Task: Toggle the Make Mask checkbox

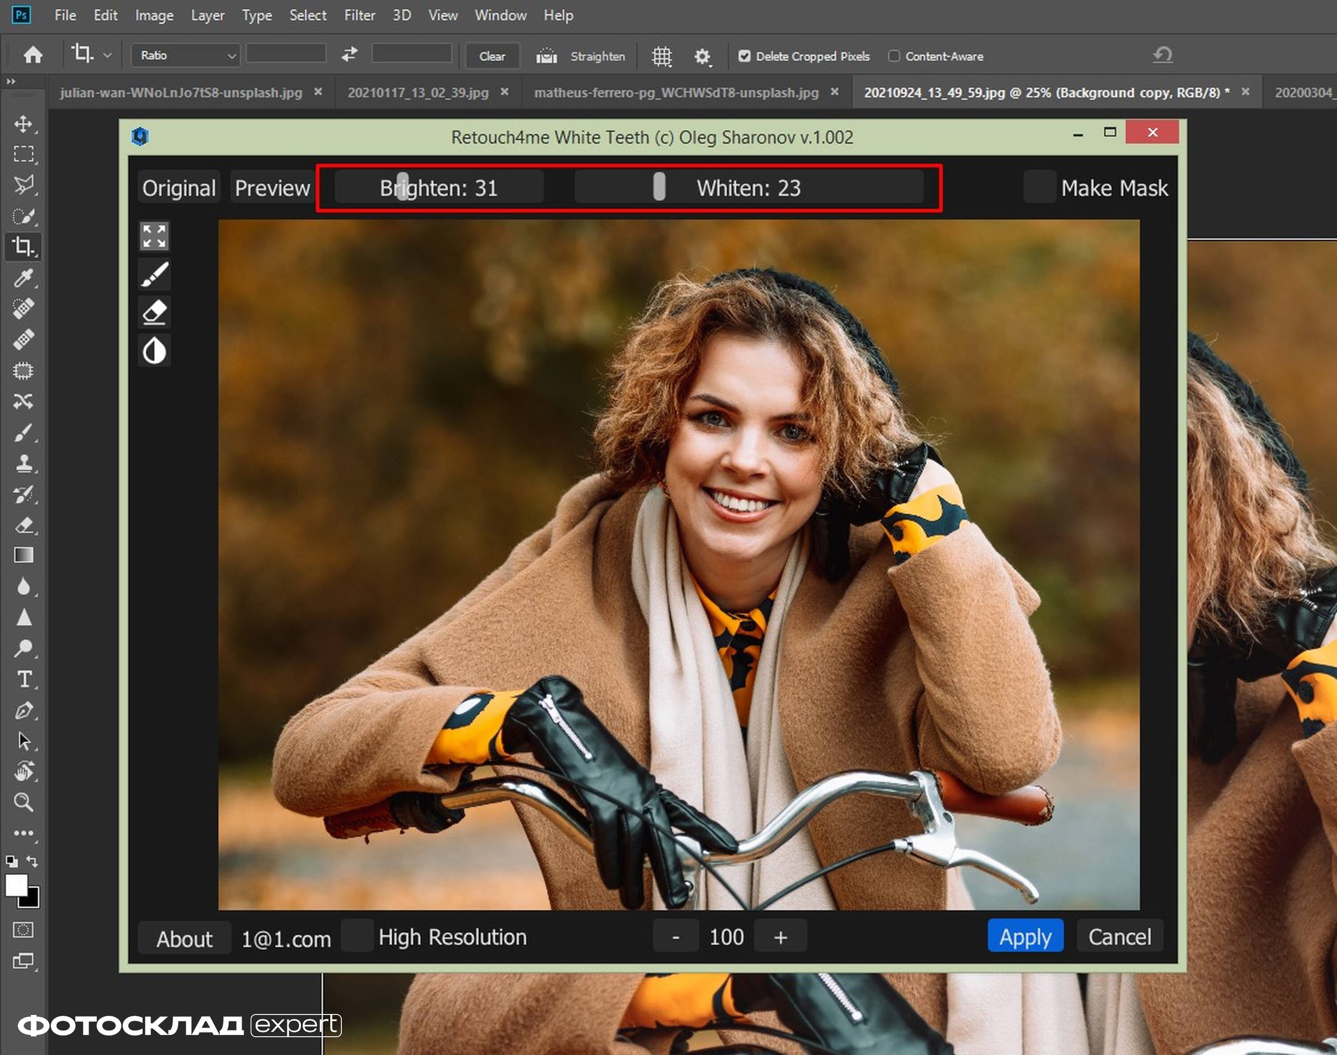Action: pos(1039,187)
